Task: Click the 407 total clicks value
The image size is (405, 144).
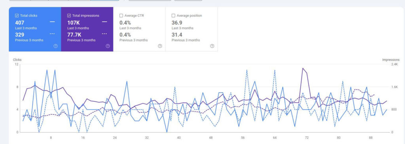Action: [x=20, y=23]
